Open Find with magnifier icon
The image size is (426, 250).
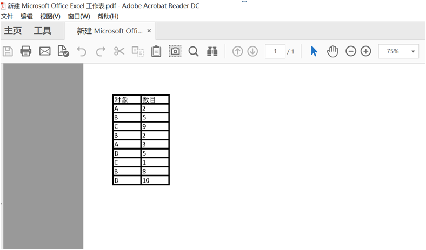pos(194,51)
